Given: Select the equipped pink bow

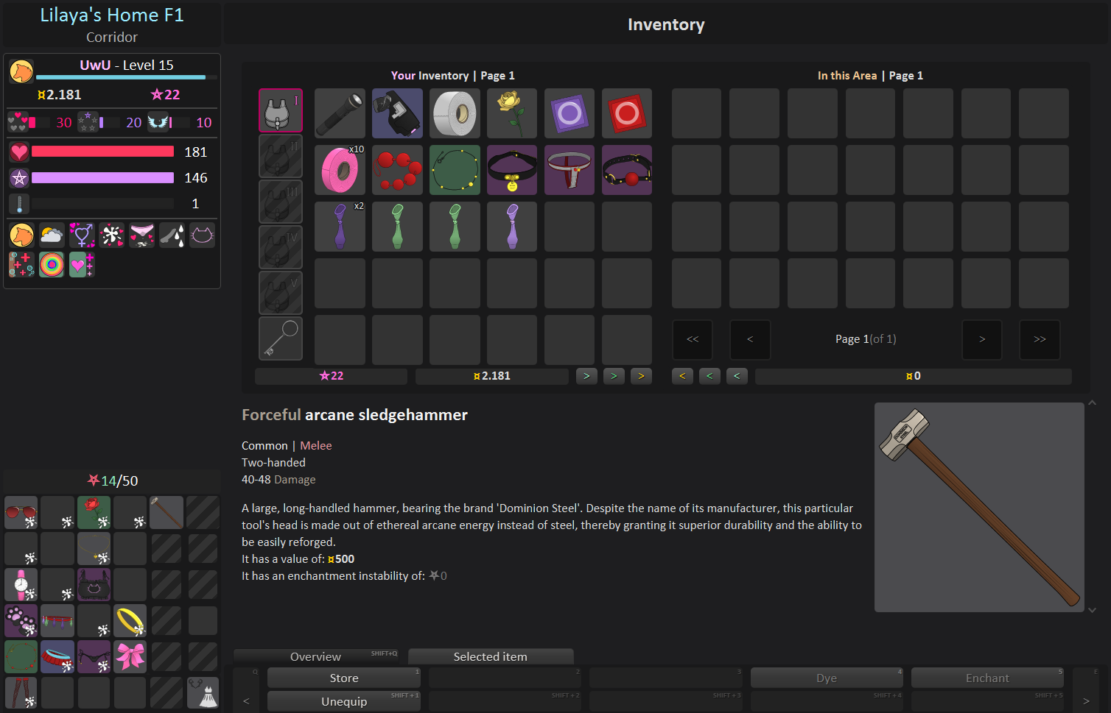Looking at the screenshot, I should click(x=130, y=656).
